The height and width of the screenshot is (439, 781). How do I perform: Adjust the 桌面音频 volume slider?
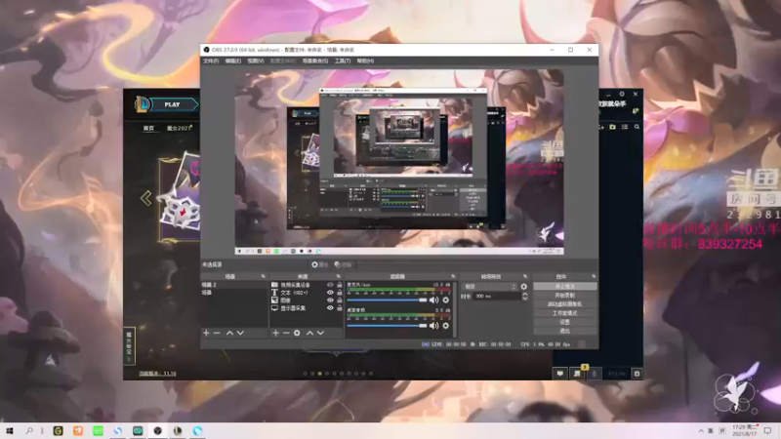(387, 326)
